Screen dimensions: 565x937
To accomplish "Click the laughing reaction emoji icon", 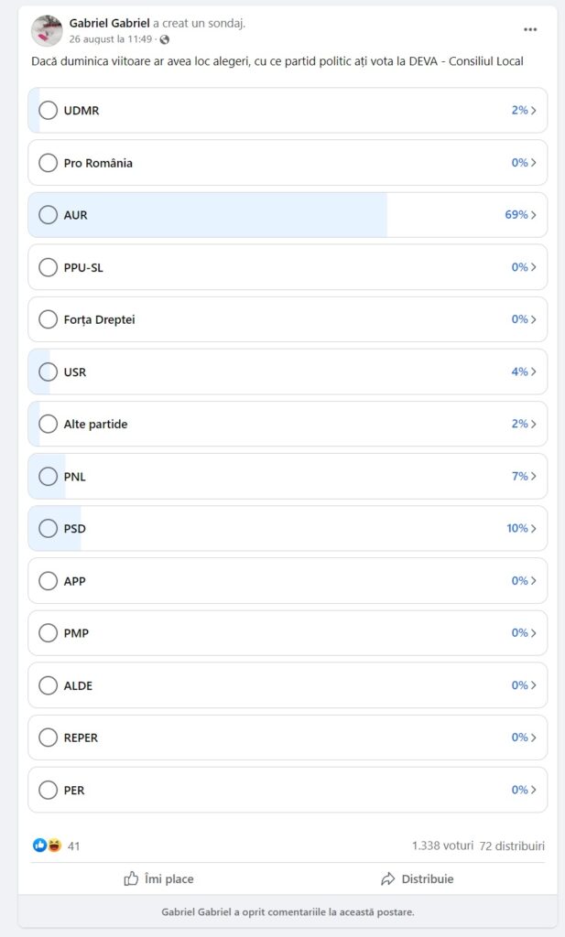I will pyautogui.click(x=54, y=845).
